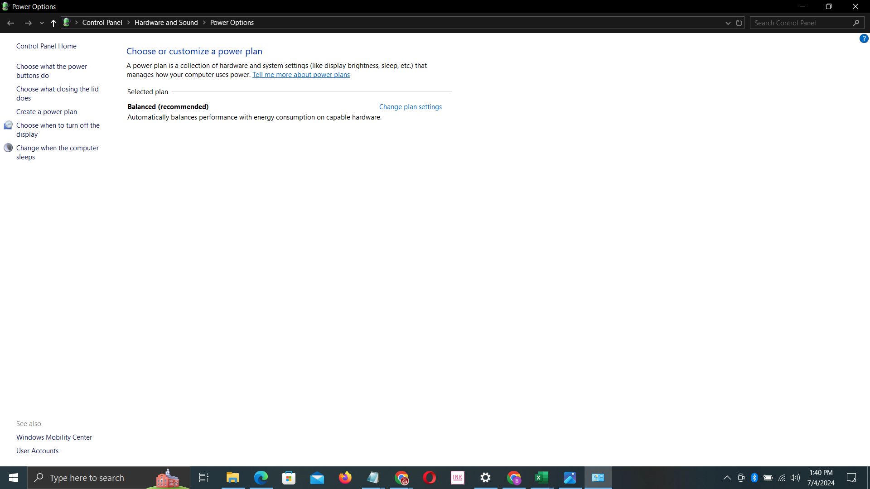Open the blue Help icon
The width and height of the screenshot is (870, 489).
pos(864,39)
